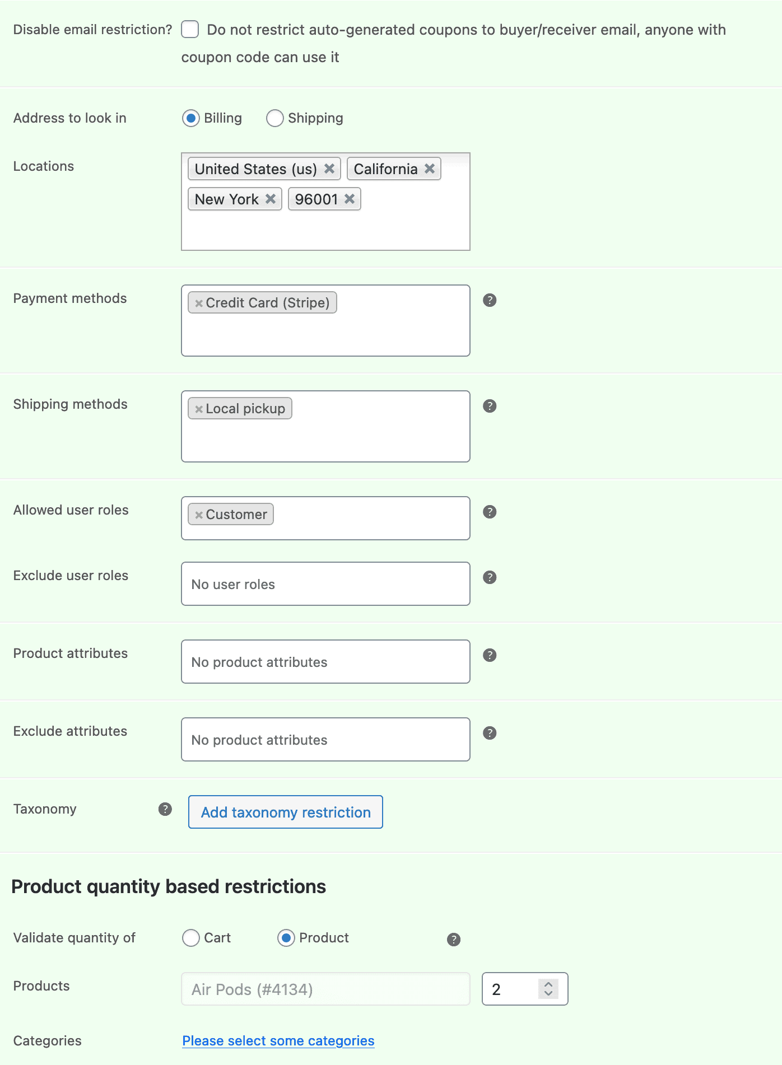Remove the "United States (us)" location tag
Image resolution: width=782 pixels, height=1065 pixels.
click(330, 169)
